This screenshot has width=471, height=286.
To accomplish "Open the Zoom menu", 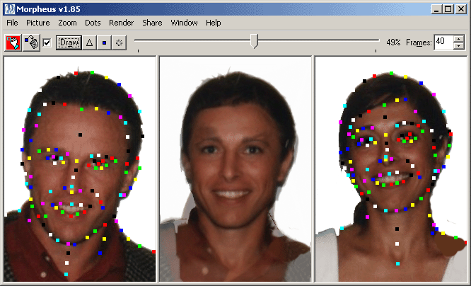I will 67,23.
